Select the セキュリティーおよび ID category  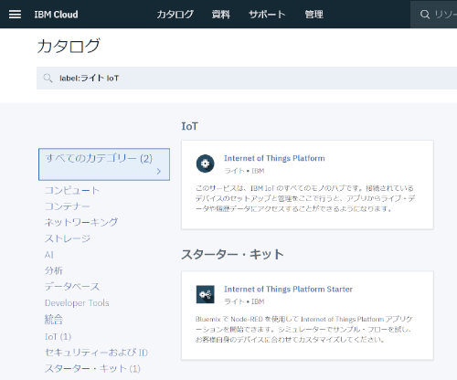96,353
